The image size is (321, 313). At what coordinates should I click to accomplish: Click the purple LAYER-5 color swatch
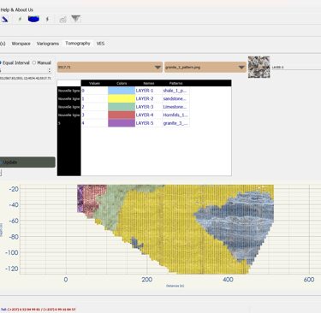[122, 123]
